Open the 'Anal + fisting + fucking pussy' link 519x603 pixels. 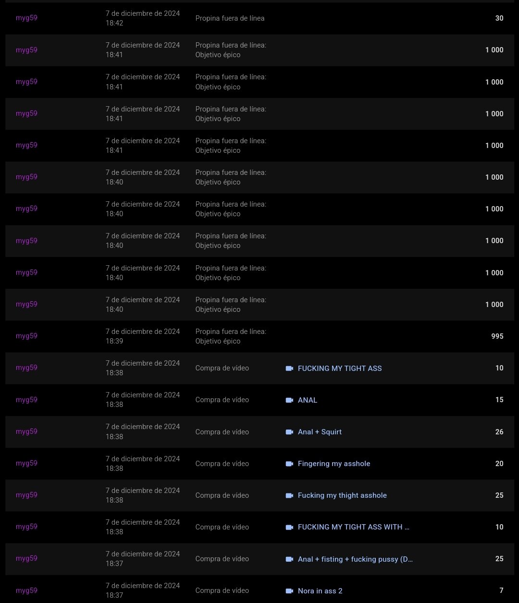click(x=355, y=559)
